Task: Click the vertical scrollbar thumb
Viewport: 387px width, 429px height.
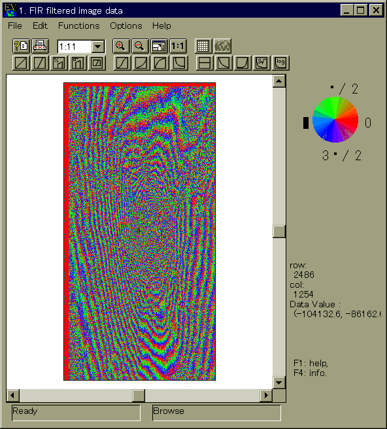Action: click(279, 232)
